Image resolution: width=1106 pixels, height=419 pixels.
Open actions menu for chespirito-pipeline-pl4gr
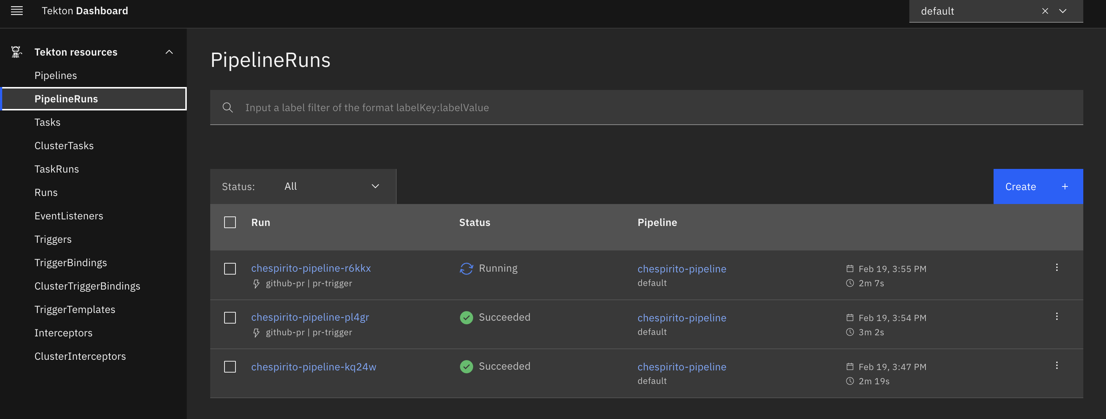tap(1057, 317)
